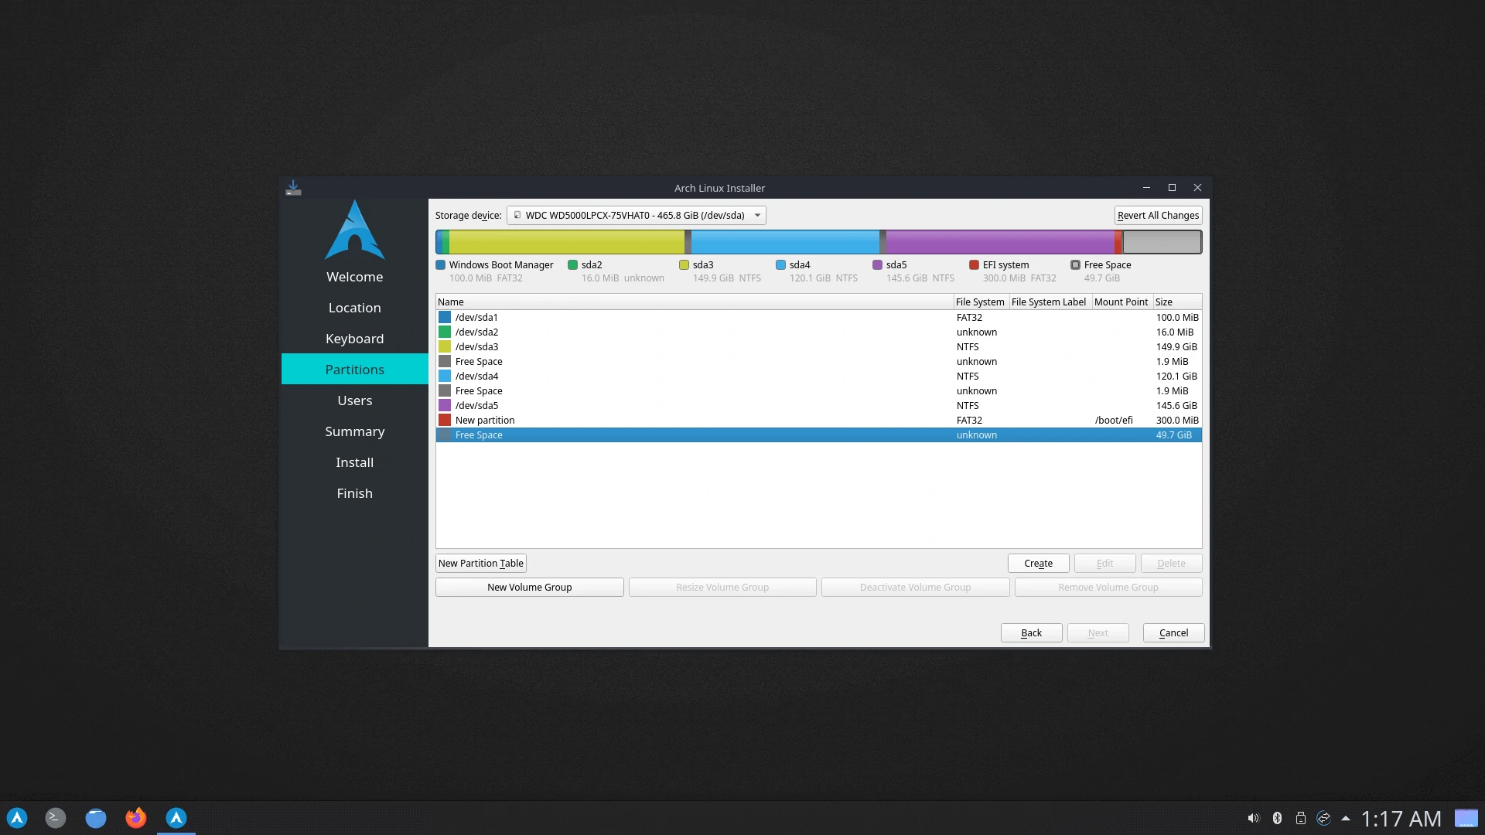Screen dimensions: 1485x835
Task: Go to the Users step in sidebar
Action: point(354,400)
